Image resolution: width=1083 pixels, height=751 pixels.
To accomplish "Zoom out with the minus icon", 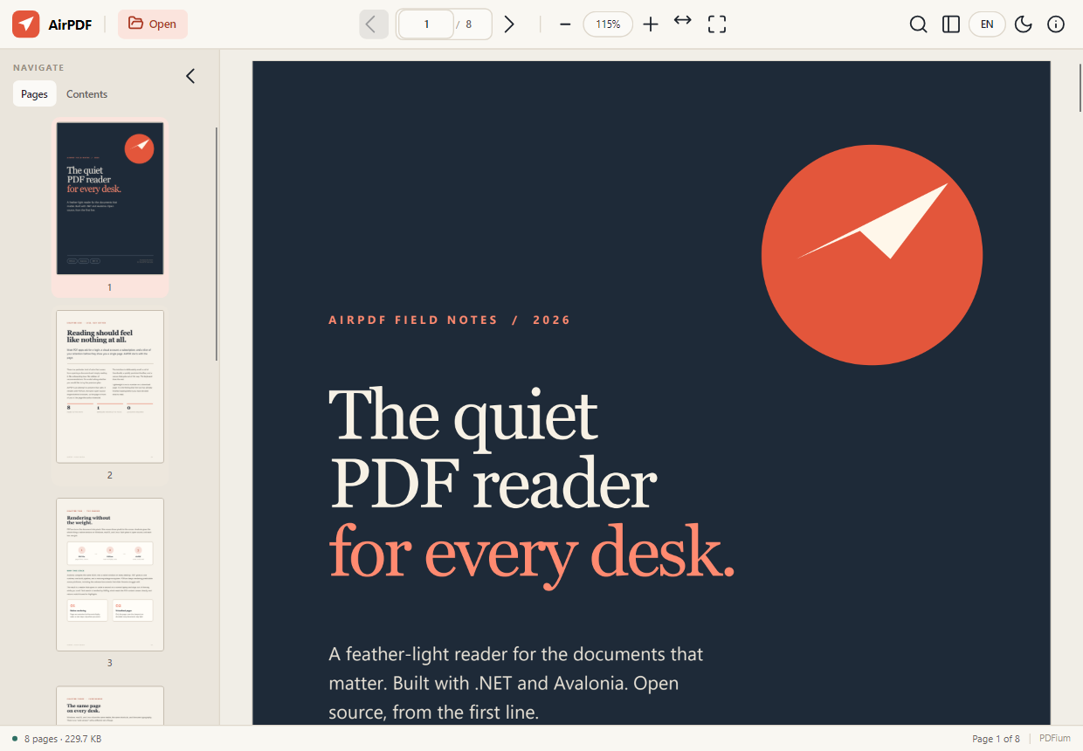I will coord(565,24).
